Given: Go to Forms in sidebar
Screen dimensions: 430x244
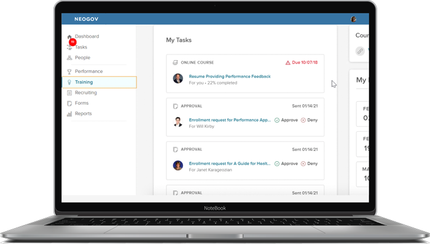Looking at the screenshot, I should coord(82,103).
